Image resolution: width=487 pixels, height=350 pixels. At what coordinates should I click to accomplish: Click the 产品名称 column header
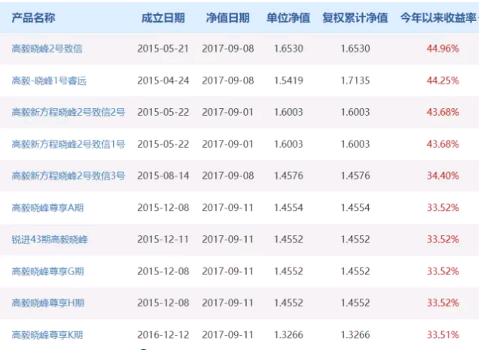[x=34, y=18]
